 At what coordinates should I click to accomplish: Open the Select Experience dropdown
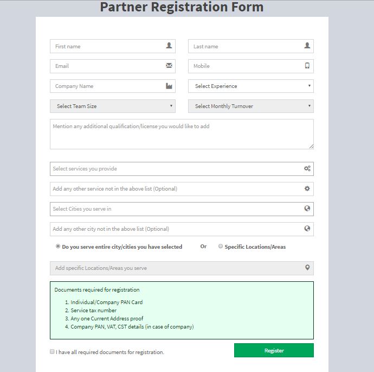coord(250,86)
